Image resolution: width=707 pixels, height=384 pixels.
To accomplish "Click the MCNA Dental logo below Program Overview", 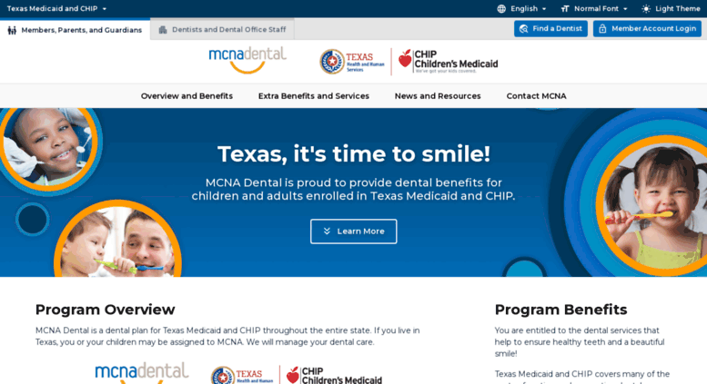I will tap(142, 373).
